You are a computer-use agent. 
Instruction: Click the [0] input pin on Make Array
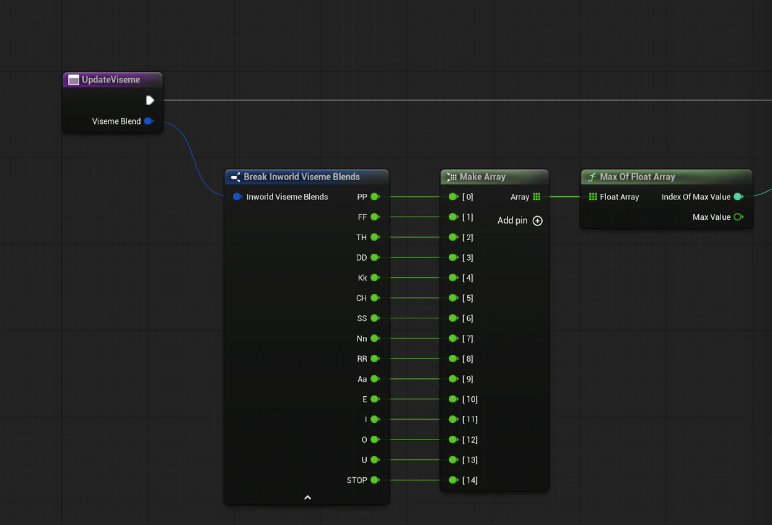point(453,196)
